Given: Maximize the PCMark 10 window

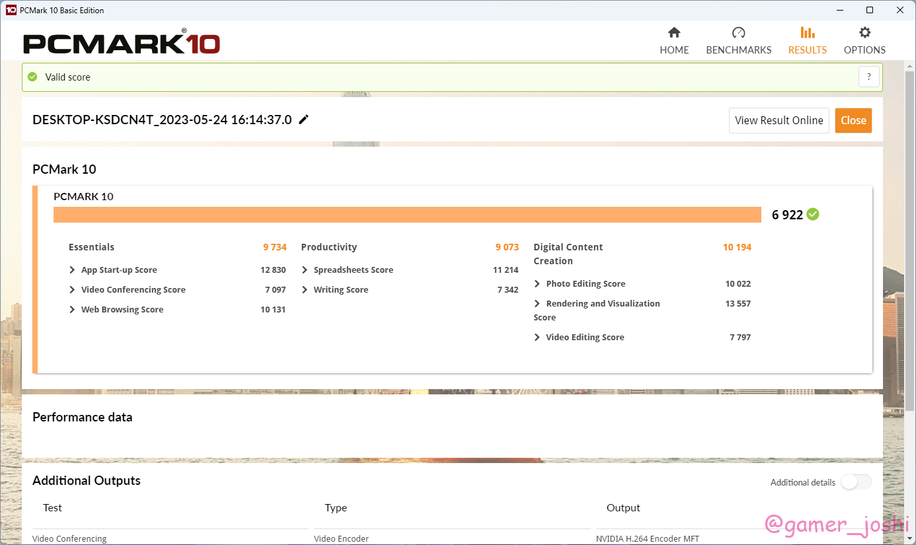Looking at the screenshot, I should coord(870,10).
